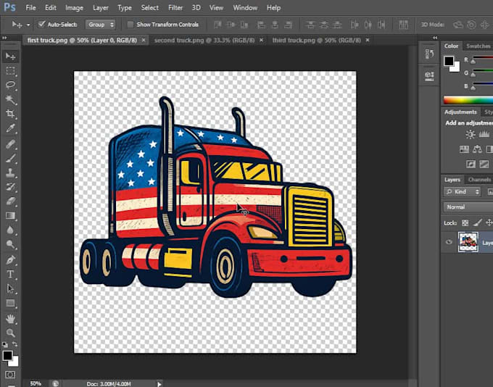Image resolution: width=493 pixels, height=387 pixels.
Task: Select the Crop tool
Action: tap(10, 114)
